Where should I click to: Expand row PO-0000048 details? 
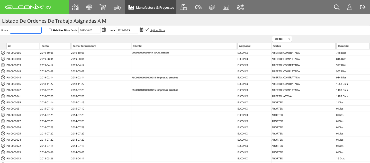point(3,77)
